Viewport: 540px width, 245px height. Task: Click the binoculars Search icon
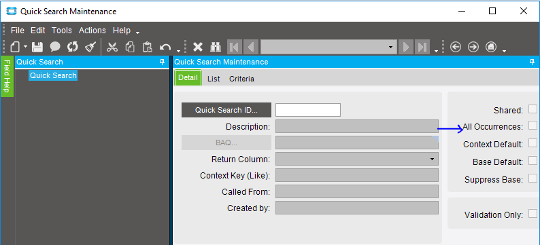coord(216,47)
